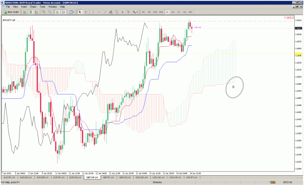Toggle chart auto scroll
This screenshot has width=304, height=185.
click(57, 12)
